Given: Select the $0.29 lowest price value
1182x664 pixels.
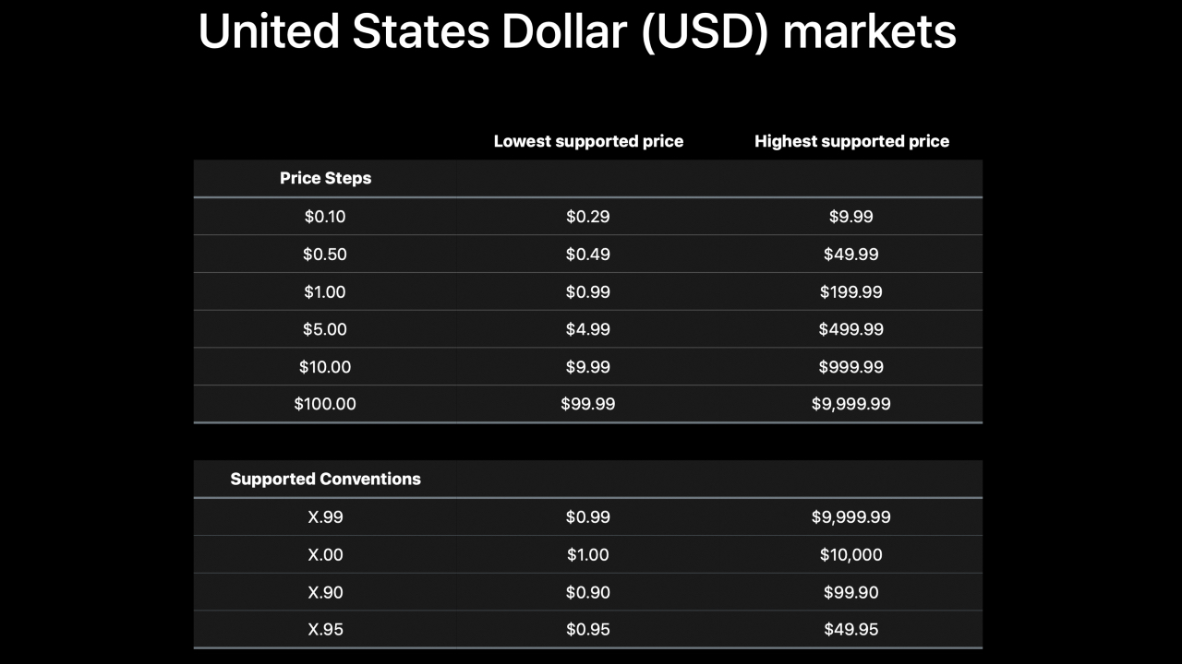Looking at the screenshot, I should [x=588, y=217].
